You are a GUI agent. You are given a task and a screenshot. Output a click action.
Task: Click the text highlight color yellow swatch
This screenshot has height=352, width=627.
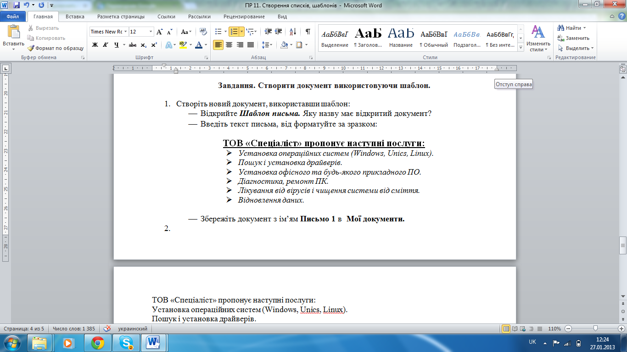(x=183, y=45)
